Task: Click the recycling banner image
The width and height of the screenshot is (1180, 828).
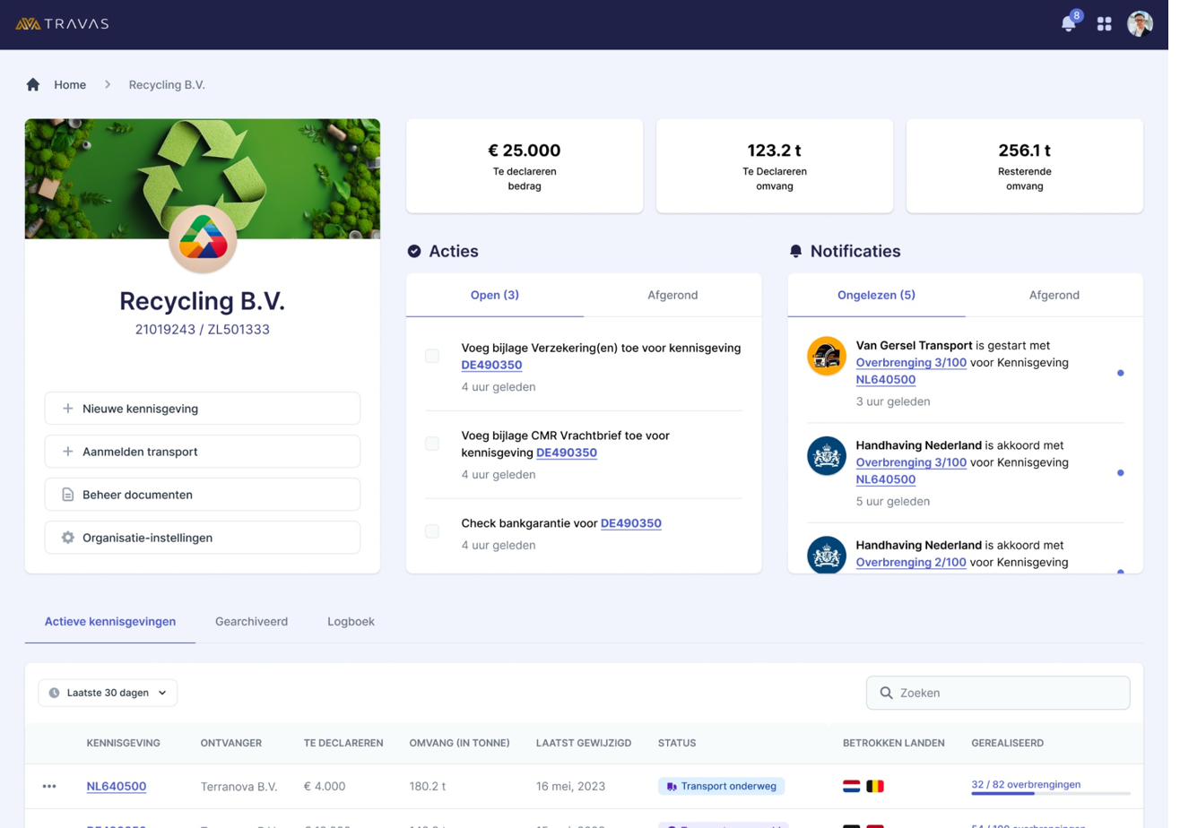Action: [x=204, y=180]
